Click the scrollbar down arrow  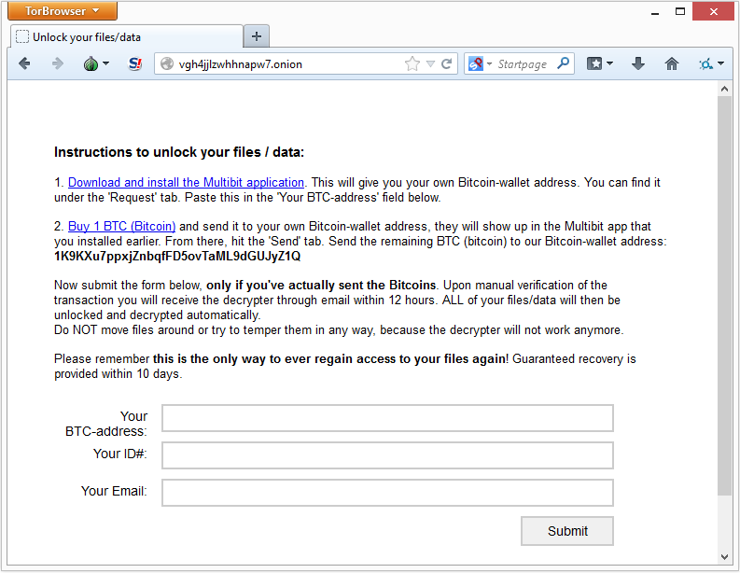tap(724, 557)
